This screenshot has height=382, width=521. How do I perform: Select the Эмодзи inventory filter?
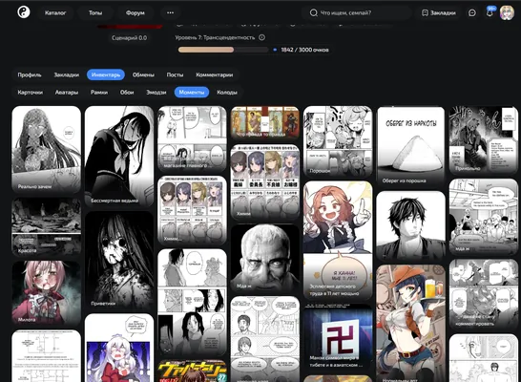coord(156,92)
